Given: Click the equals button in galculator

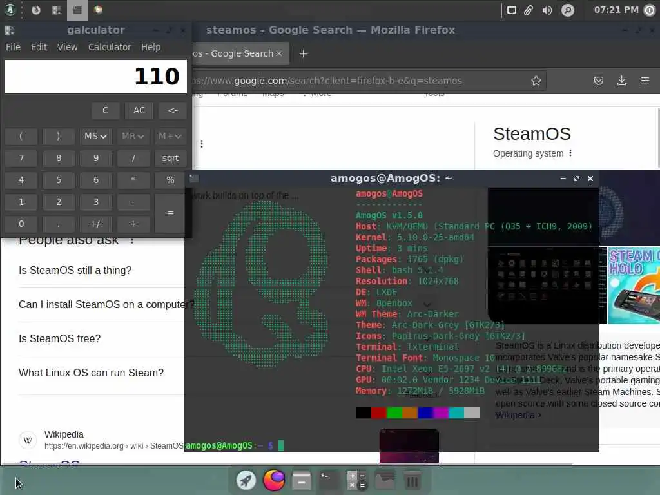Looking at the screenshot, I should pos(170,213).
